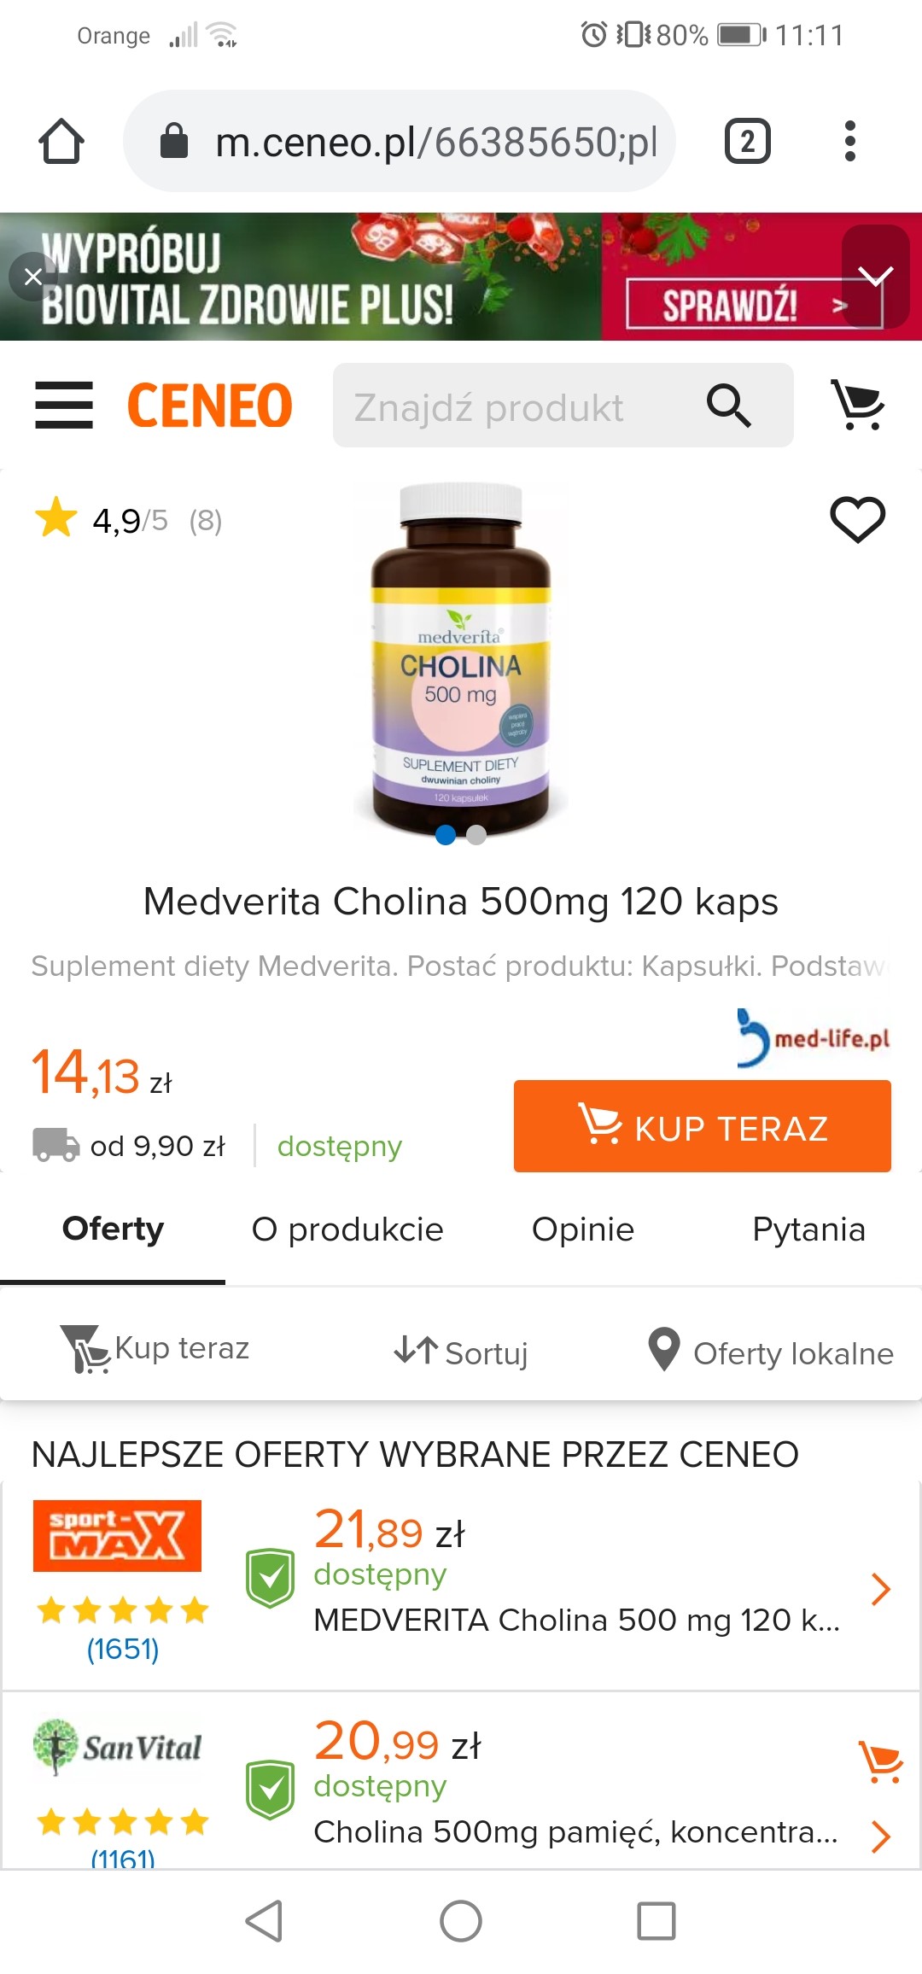Viewport: 922px width, 1974px height.
Task: Tap the browser home icon
Action: [x=61, y=142]
